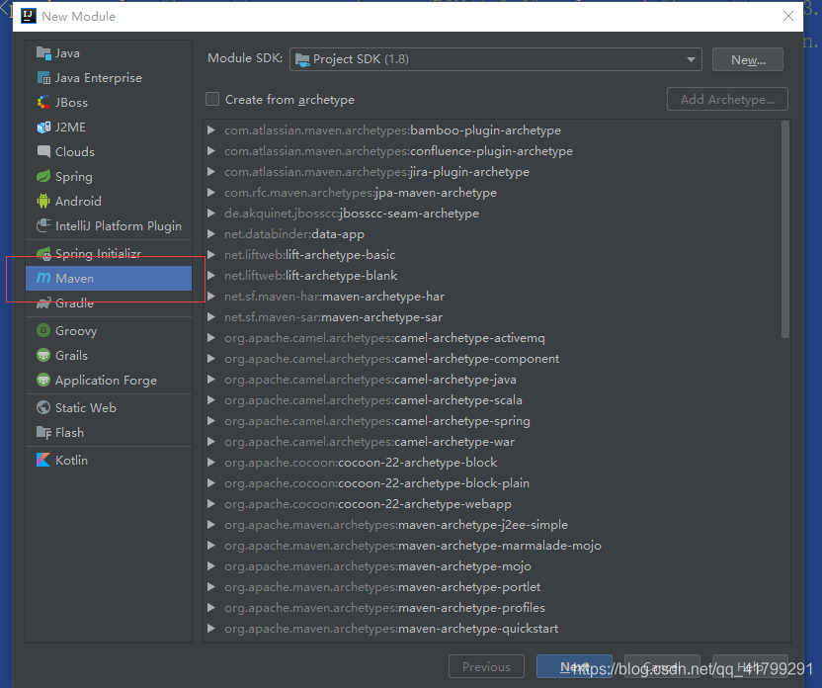The width and height of the screenshot is (822, 688).
Task: Click the Project SDK folder icon
Action: [x=302, y=59]
